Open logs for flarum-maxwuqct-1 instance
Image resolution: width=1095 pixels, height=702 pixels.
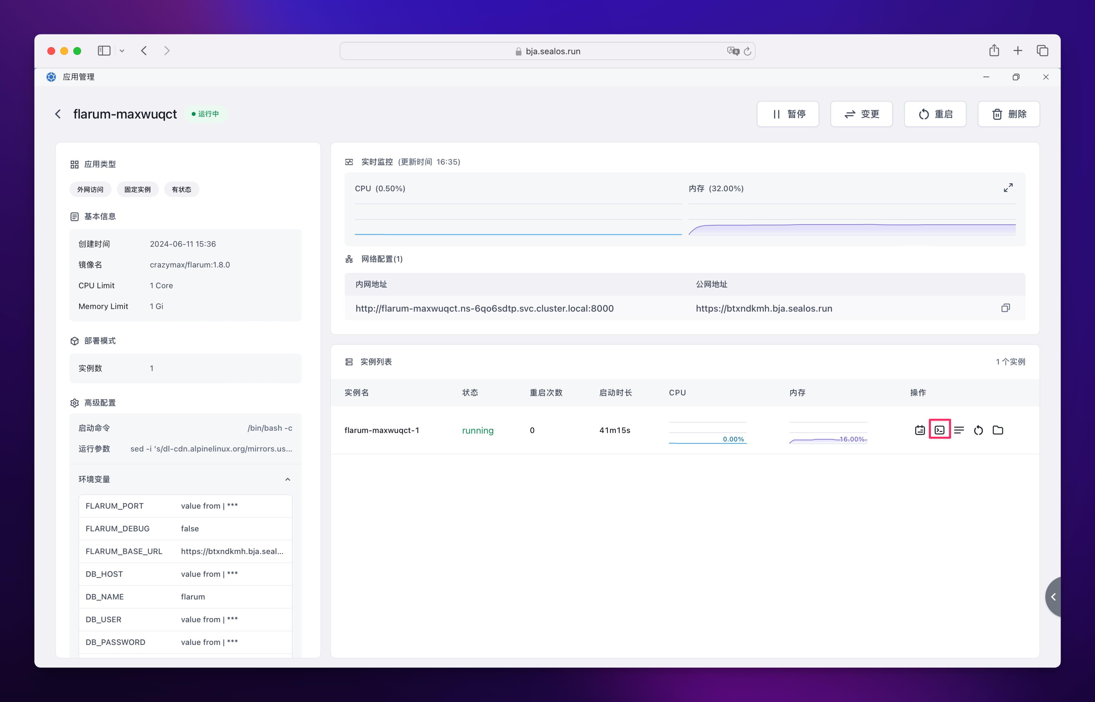click(959, 430)
